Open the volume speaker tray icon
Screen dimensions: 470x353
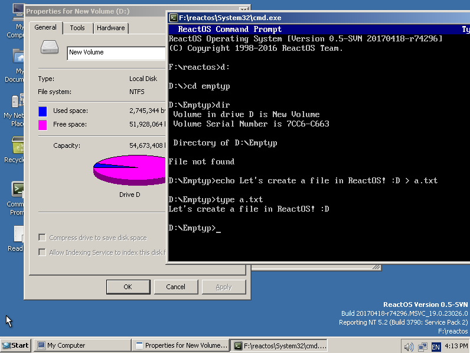point(409,346)
